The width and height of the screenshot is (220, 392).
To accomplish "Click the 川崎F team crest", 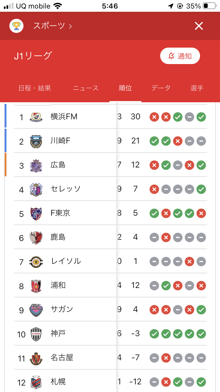I will coord(36,141).
